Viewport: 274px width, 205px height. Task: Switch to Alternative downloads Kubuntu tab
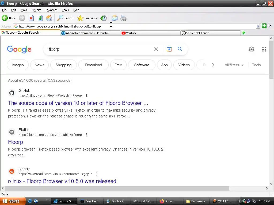pos(90,33)
